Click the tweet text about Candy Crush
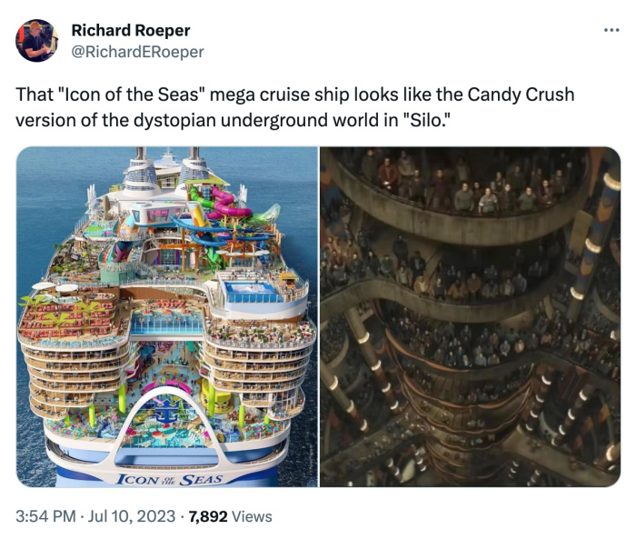This screenshot has height=539, width=636. pyautogui.click(x=295, y=107)
